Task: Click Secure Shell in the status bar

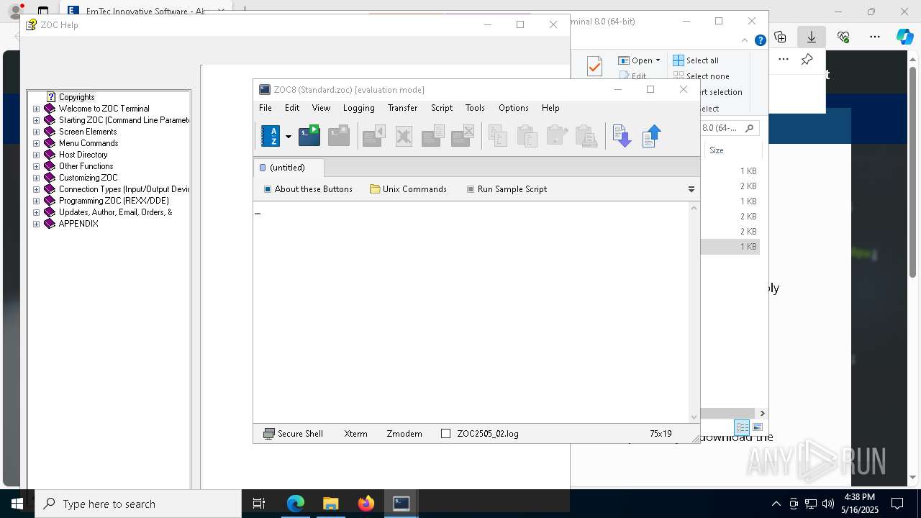Action: pos(294,434)
